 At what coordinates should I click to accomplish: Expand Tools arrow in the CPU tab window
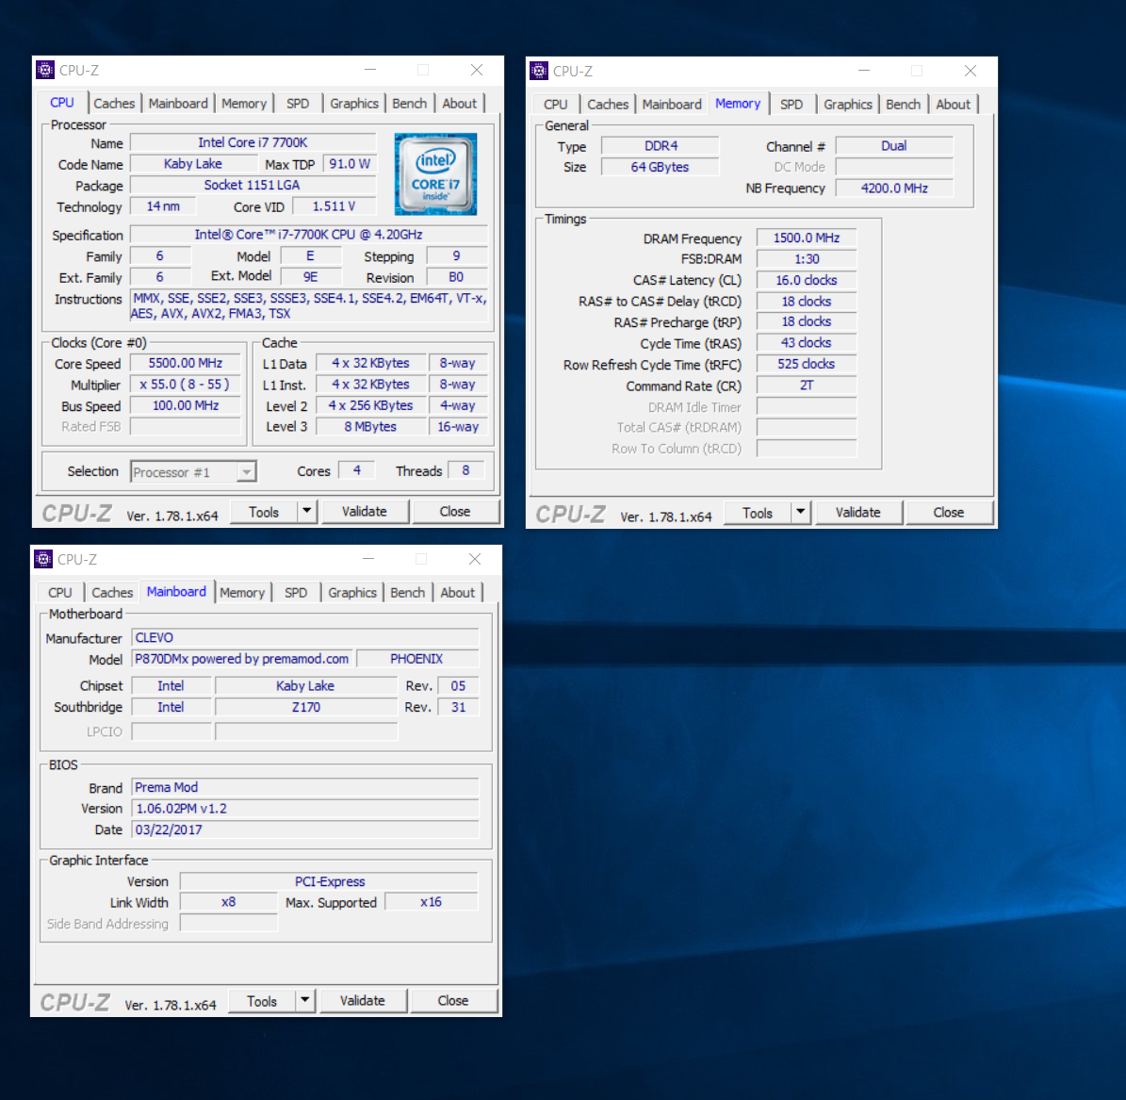click(x=306, y=511)
